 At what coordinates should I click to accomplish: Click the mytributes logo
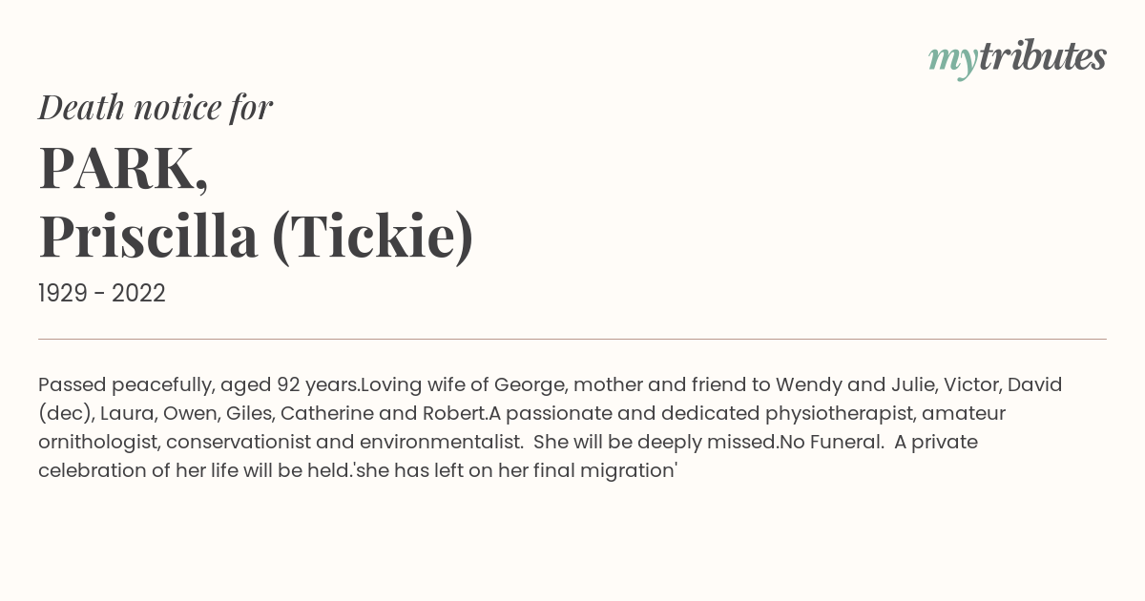1017,59
